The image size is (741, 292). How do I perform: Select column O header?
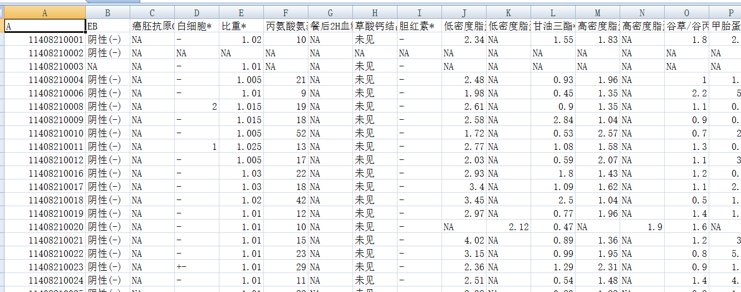point(686,13)
